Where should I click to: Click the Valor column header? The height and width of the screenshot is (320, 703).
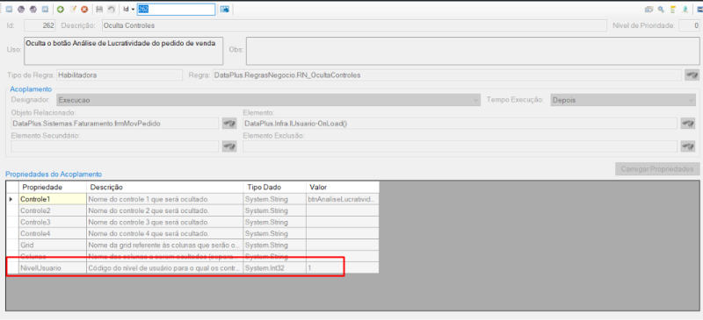pyautogui.click(x=343, y=187)
